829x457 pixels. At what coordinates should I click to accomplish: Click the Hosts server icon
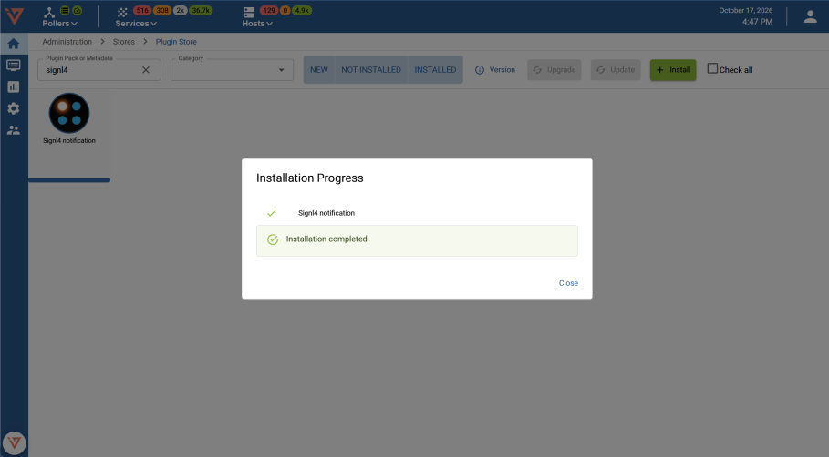249,12
